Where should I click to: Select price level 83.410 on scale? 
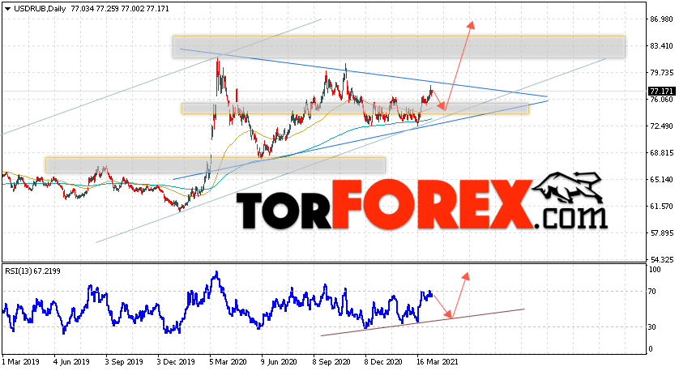tap(661, 46)
